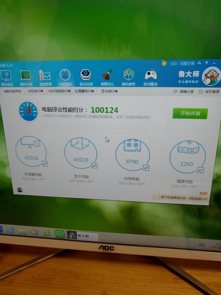Image resolution: width=221 pixels, height=295 pixels.
Task: Switch to 电脑性能测试 tab
Action: 13,91
